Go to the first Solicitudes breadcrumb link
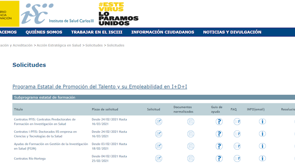This screenshot has height=166, width=295. click(x=94, y=45)
